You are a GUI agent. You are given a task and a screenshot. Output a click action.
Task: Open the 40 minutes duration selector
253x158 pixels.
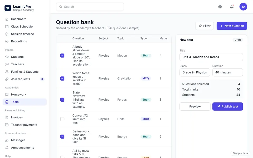point(227,72)
